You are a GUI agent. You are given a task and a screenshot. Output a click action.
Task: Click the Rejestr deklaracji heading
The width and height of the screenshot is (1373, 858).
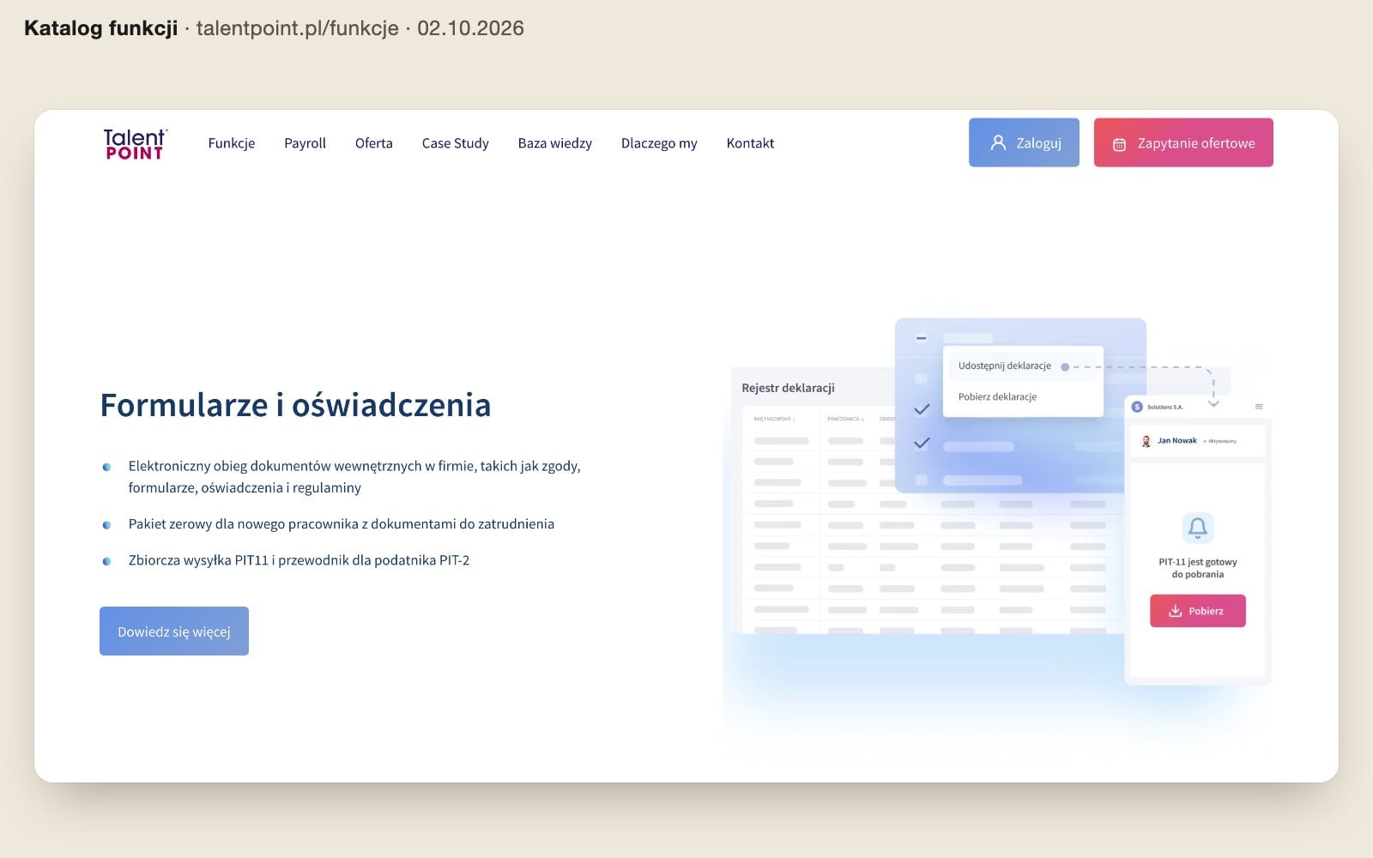788,388
